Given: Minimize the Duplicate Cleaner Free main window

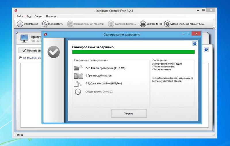Looking at the screenshot, I should point(198,10).
